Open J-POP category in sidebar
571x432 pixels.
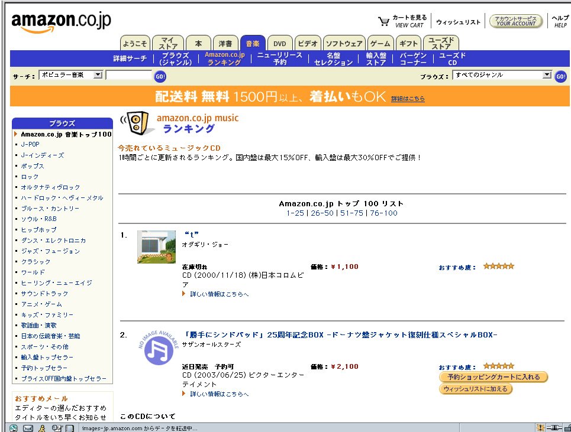30,144
